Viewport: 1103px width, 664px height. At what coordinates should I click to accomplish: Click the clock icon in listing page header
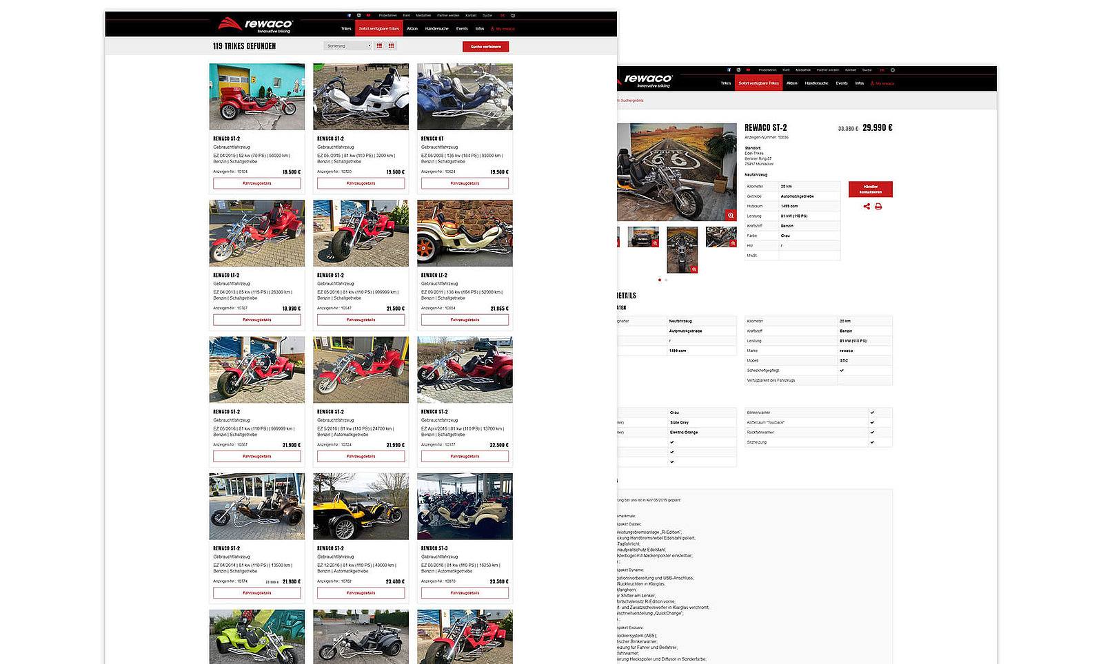[514, 15]
